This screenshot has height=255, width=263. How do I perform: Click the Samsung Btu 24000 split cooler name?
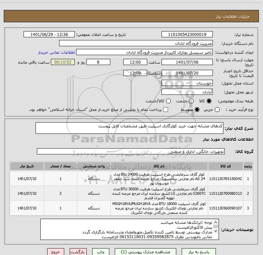(x=159, y=179)
